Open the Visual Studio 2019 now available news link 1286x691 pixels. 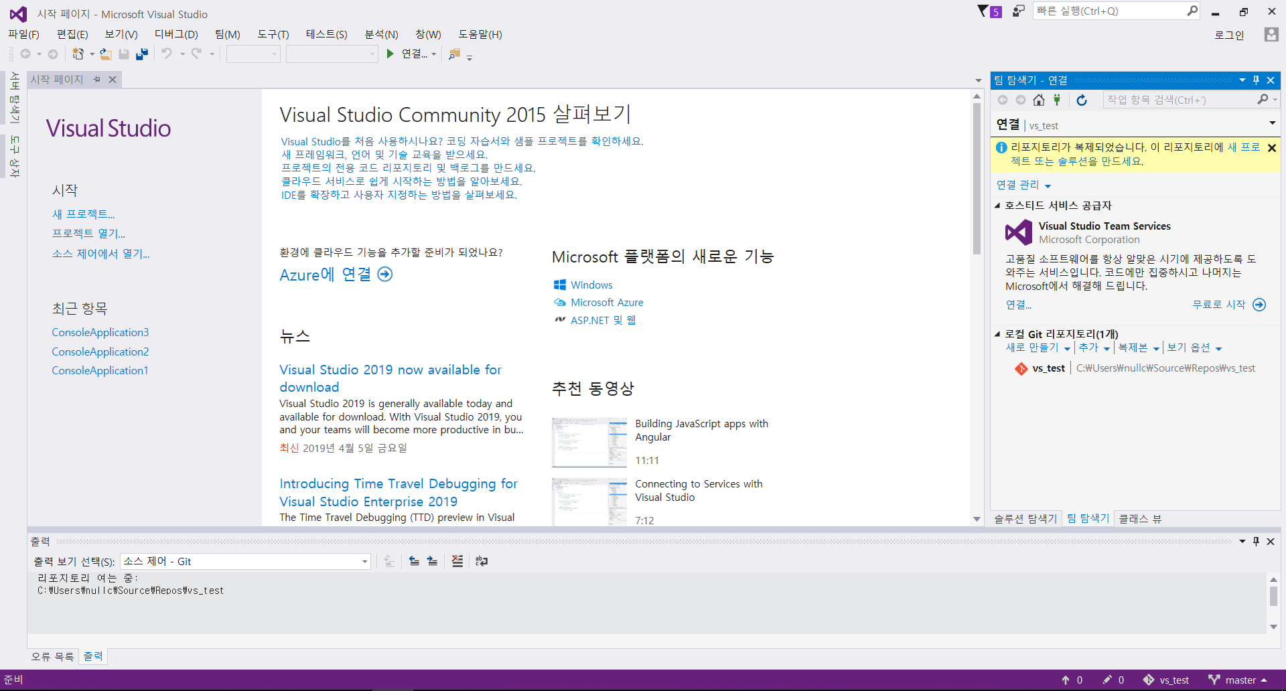(390, 378)
